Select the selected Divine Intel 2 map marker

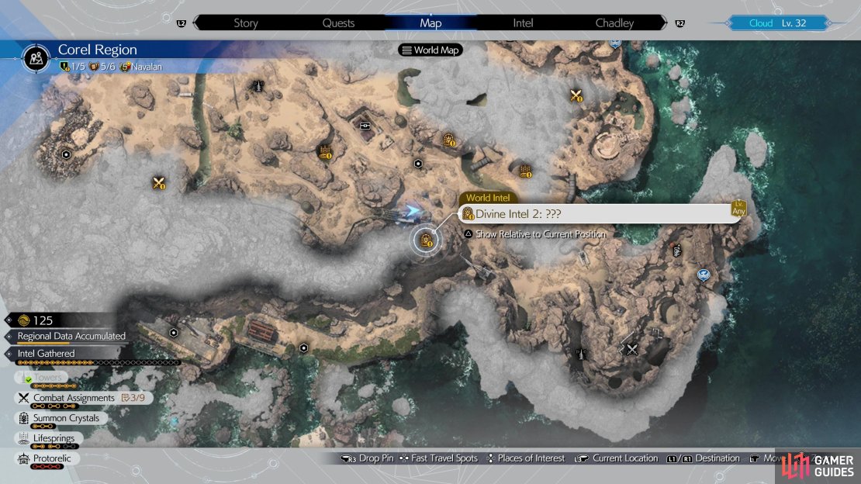coord(426,240)
